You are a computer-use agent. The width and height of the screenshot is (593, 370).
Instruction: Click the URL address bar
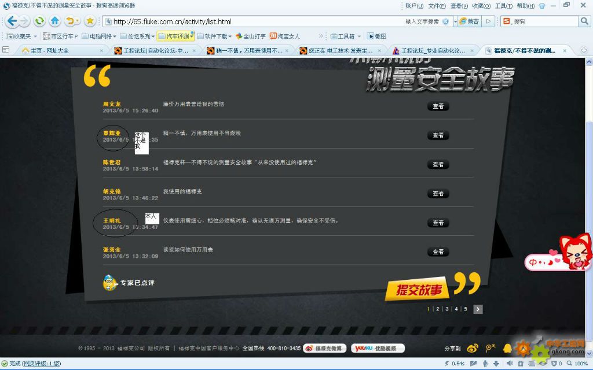pos(254,21)
